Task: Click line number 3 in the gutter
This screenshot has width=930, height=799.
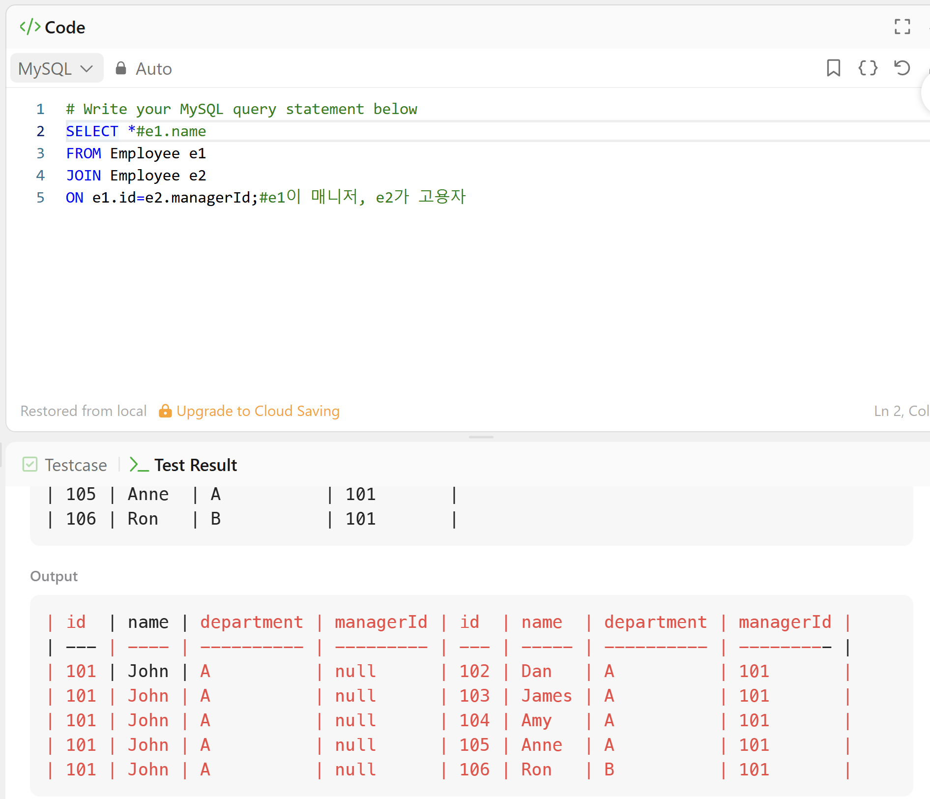Action: (x=40, y=153)
